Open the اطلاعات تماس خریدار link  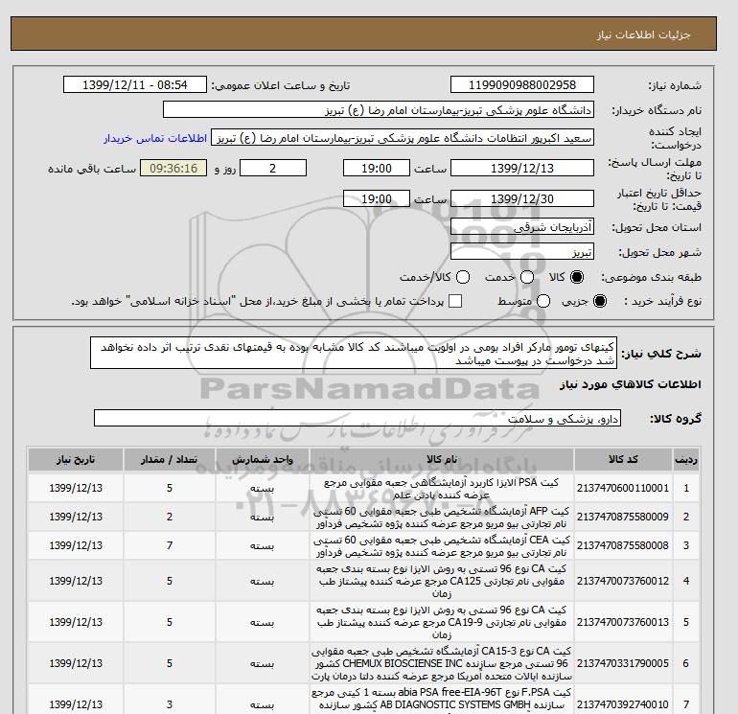click(155, 138)
